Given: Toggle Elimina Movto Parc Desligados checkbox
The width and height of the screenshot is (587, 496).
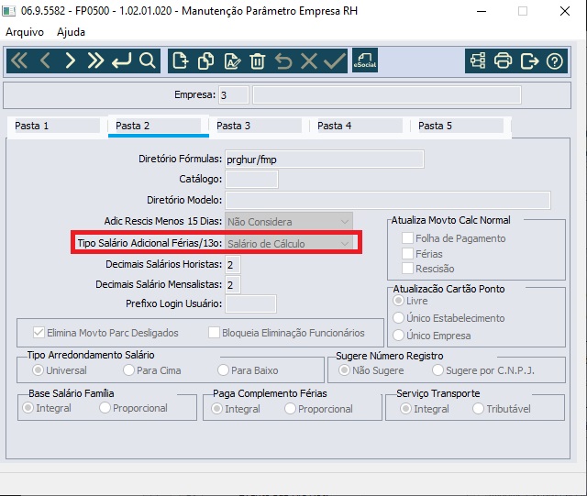Looking at the screenshot, I should pos(39,333).
